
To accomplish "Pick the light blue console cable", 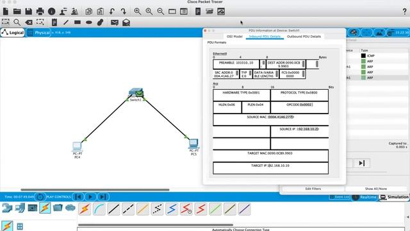I will click(x=99, y=209).
